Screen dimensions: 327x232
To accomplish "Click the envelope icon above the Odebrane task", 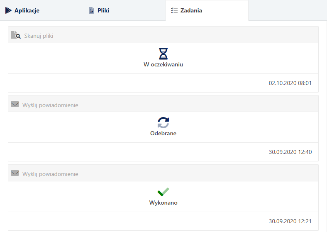I will click(x=15, y=105).
